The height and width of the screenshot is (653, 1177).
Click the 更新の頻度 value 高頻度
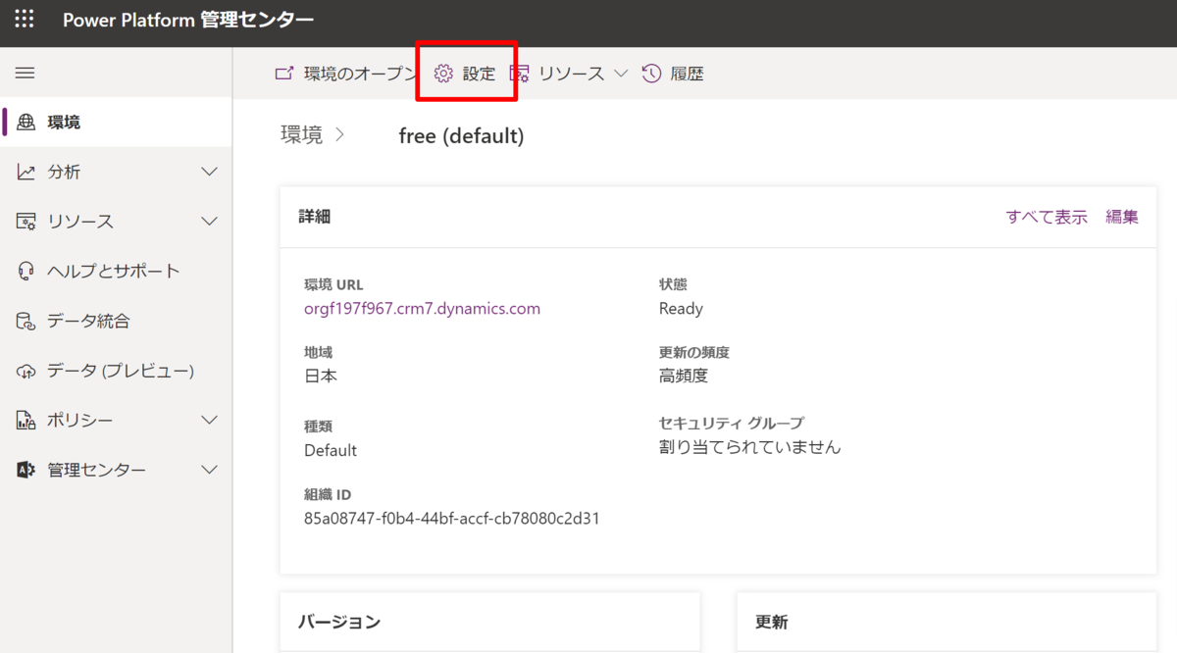coord(684,376)
